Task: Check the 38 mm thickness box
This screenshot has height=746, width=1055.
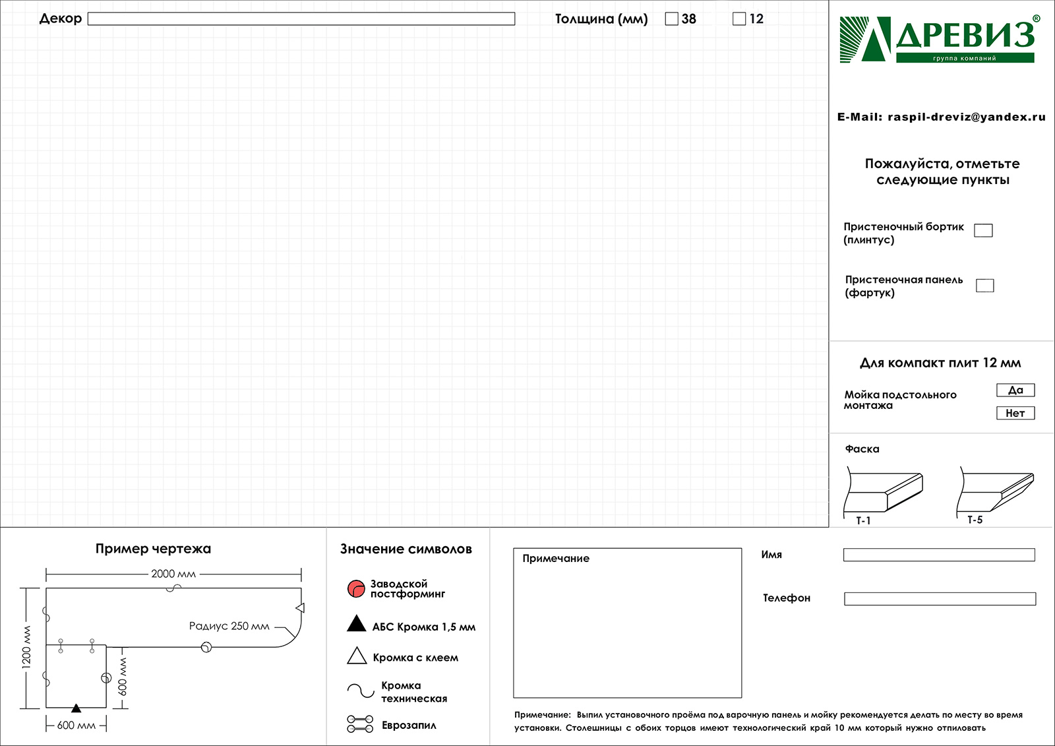Action: click(672, 19)
